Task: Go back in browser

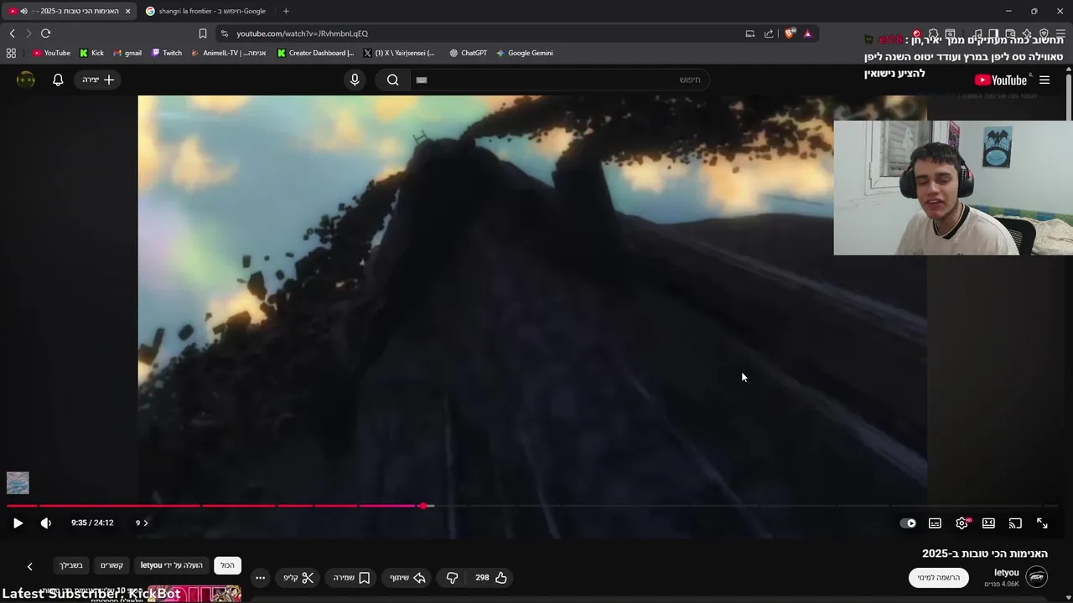Action: point(12,33)
